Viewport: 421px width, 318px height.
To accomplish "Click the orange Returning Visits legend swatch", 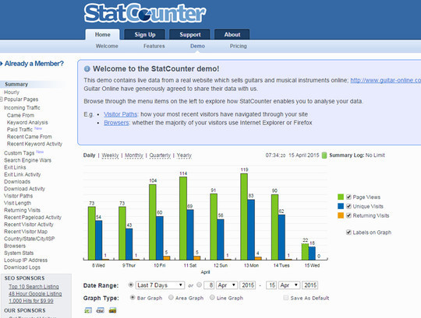I will coord(341,215).
